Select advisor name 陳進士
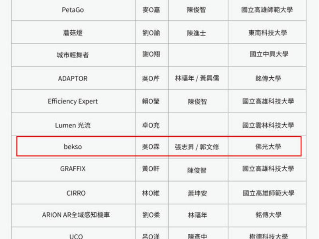The image size is (319, 239). 197,33
